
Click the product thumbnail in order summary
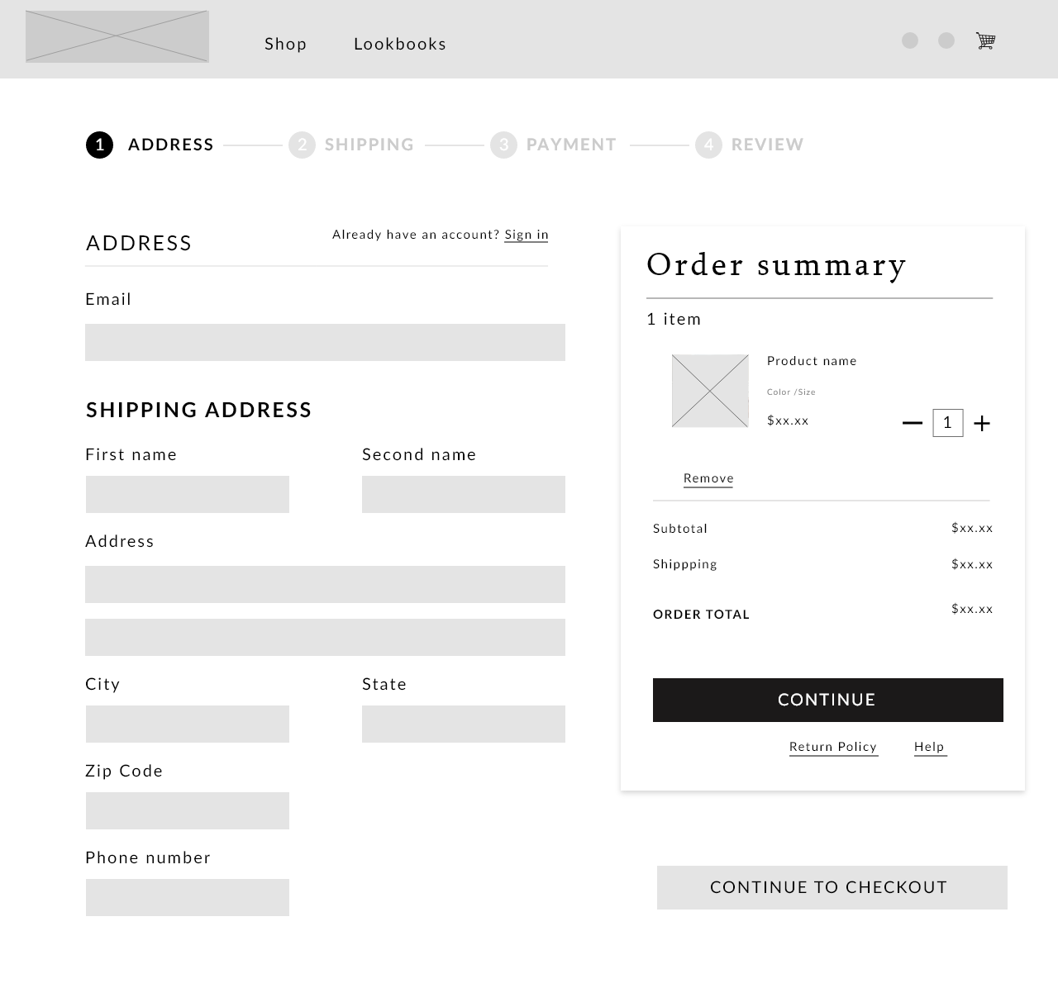point(710,391)
